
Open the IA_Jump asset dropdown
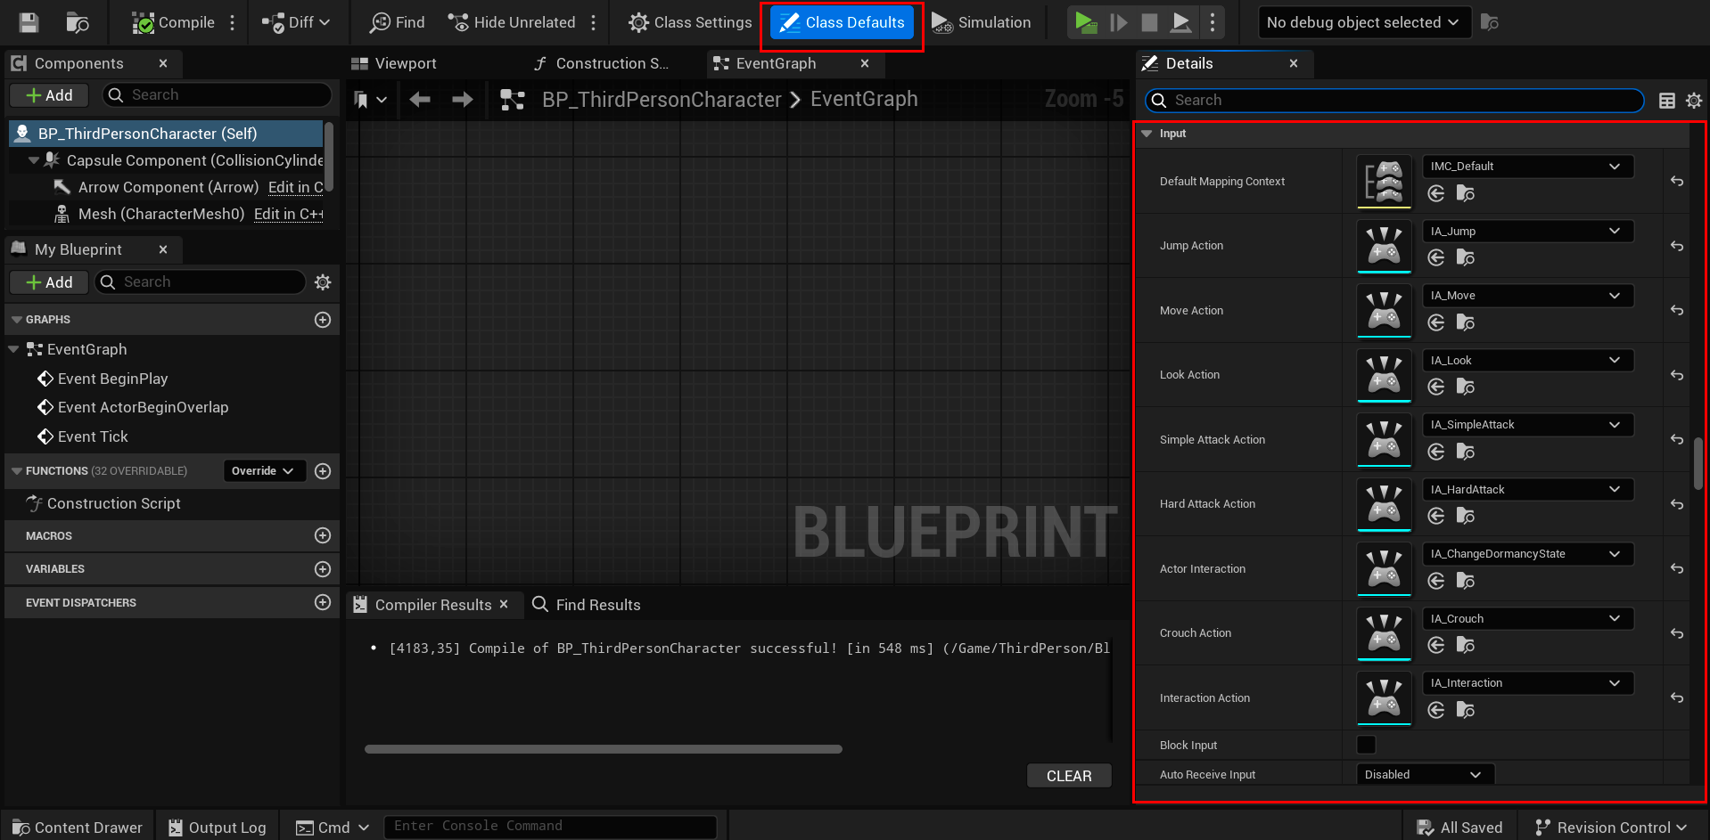[x=1527, y=232]
